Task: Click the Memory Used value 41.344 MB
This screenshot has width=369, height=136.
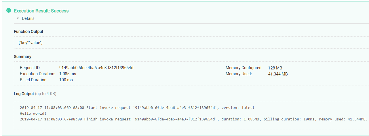Action: click(278, 74)
